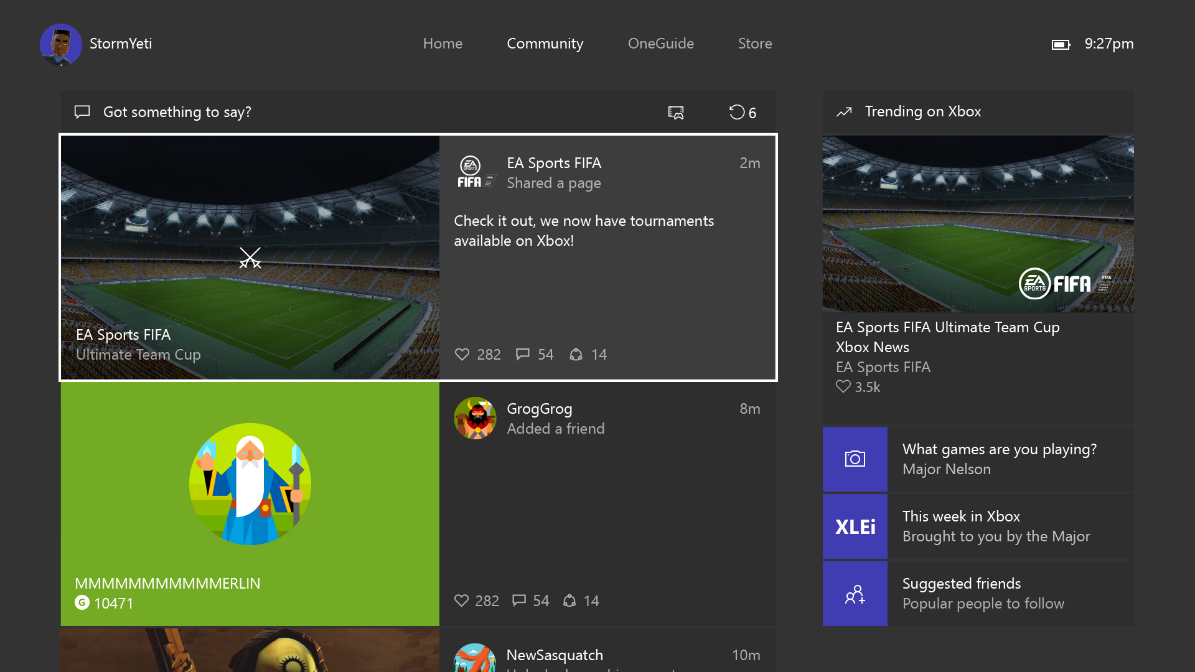This screenshot has height=672, width=1195.
Task: Open comments on EA Sports FIFA post
Action: coord(523,355)
